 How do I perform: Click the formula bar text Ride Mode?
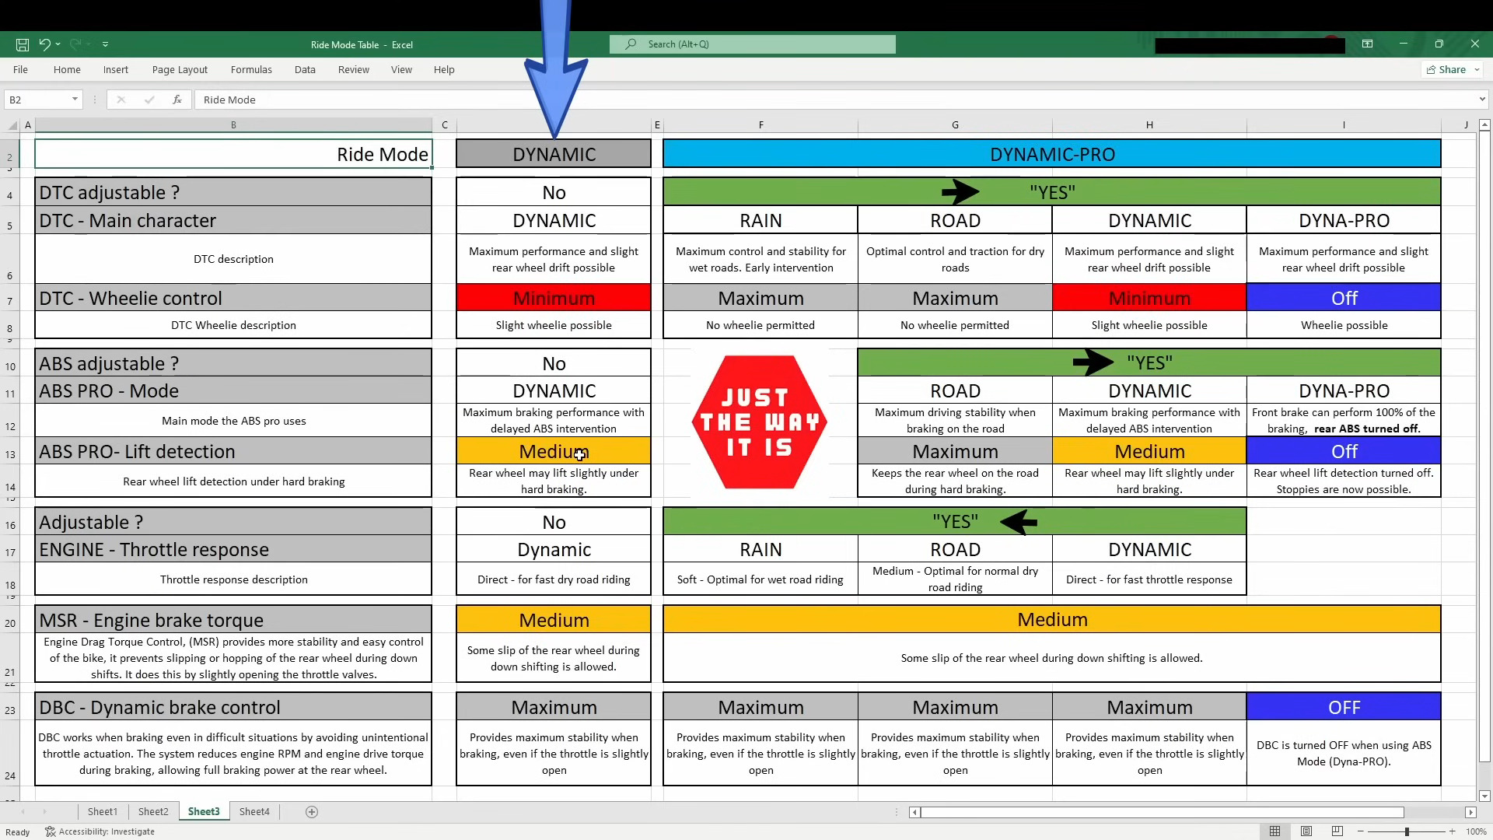click(229, 100)
